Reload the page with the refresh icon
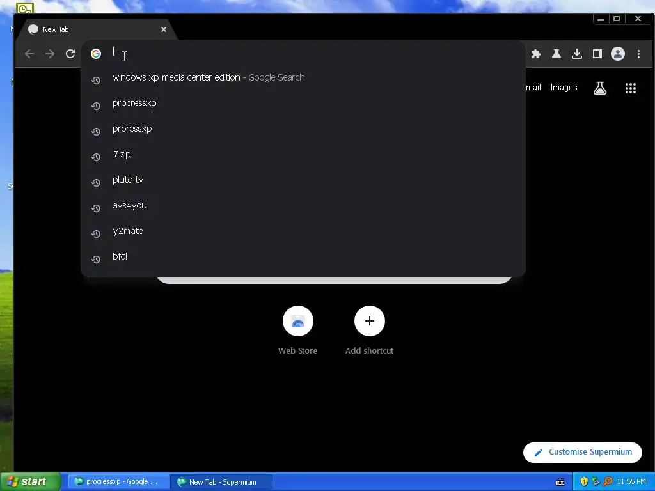Screen dimensions: 655x491 pos(70,54)
